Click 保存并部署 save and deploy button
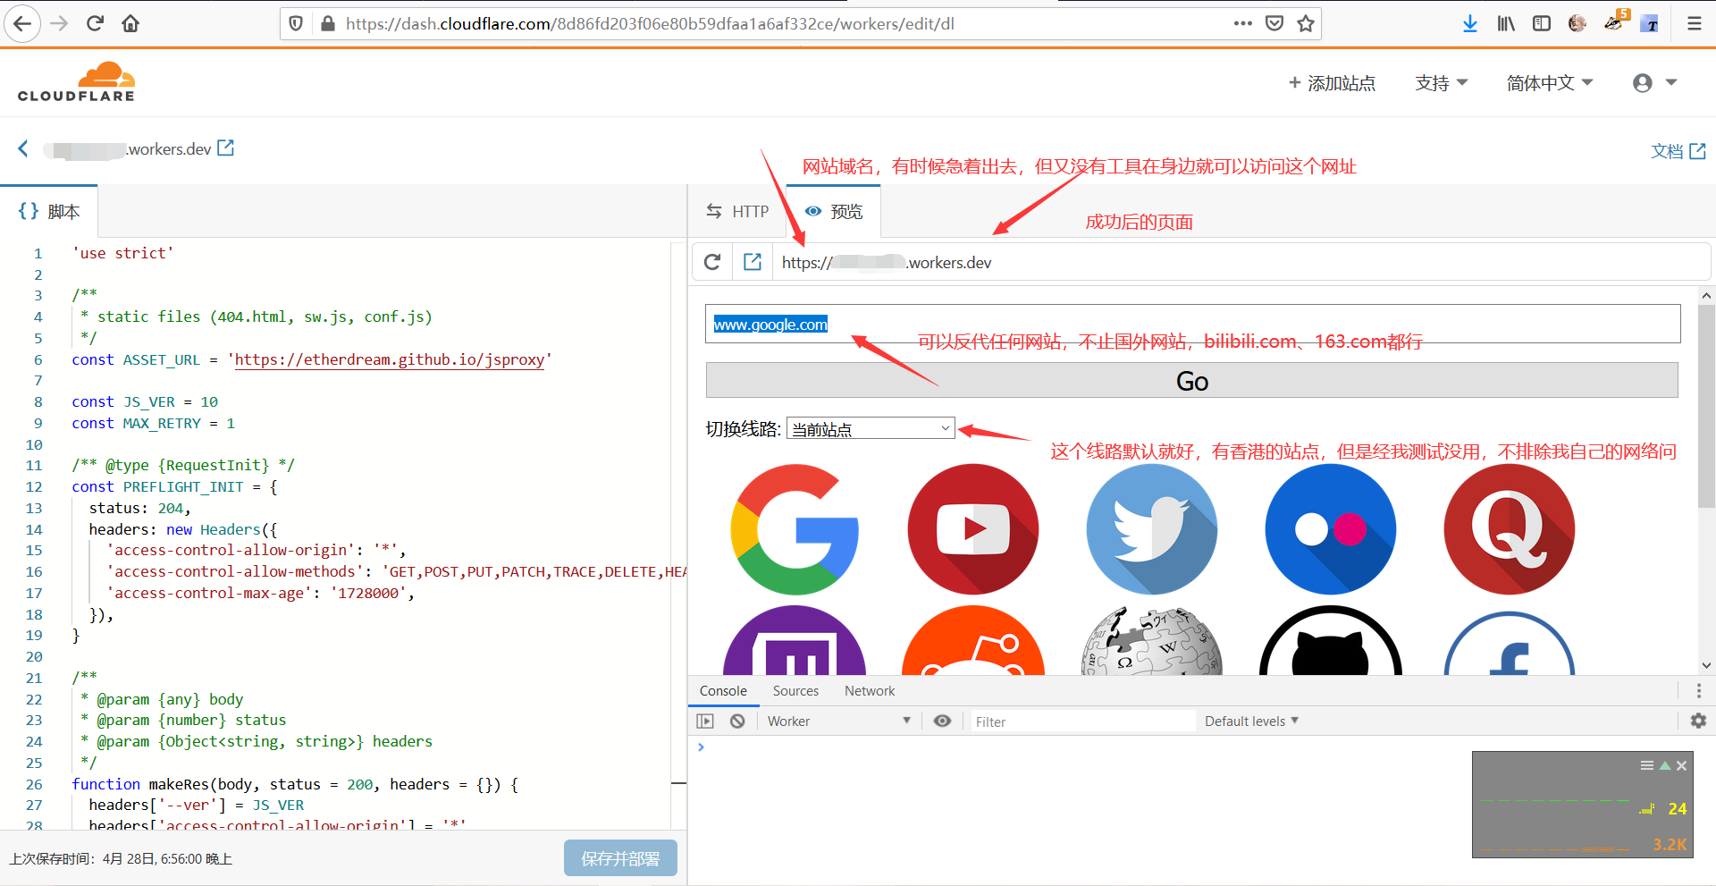1716x886 pixels. click(620, 858)
